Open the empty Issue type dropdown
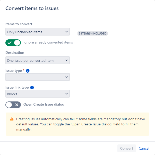This screenshot has width=155, height=155. (38, 77)
